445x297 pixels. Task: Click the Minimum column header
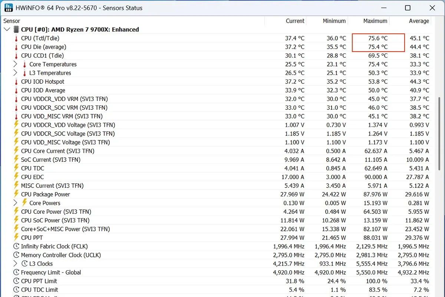[x=334, y=21]
